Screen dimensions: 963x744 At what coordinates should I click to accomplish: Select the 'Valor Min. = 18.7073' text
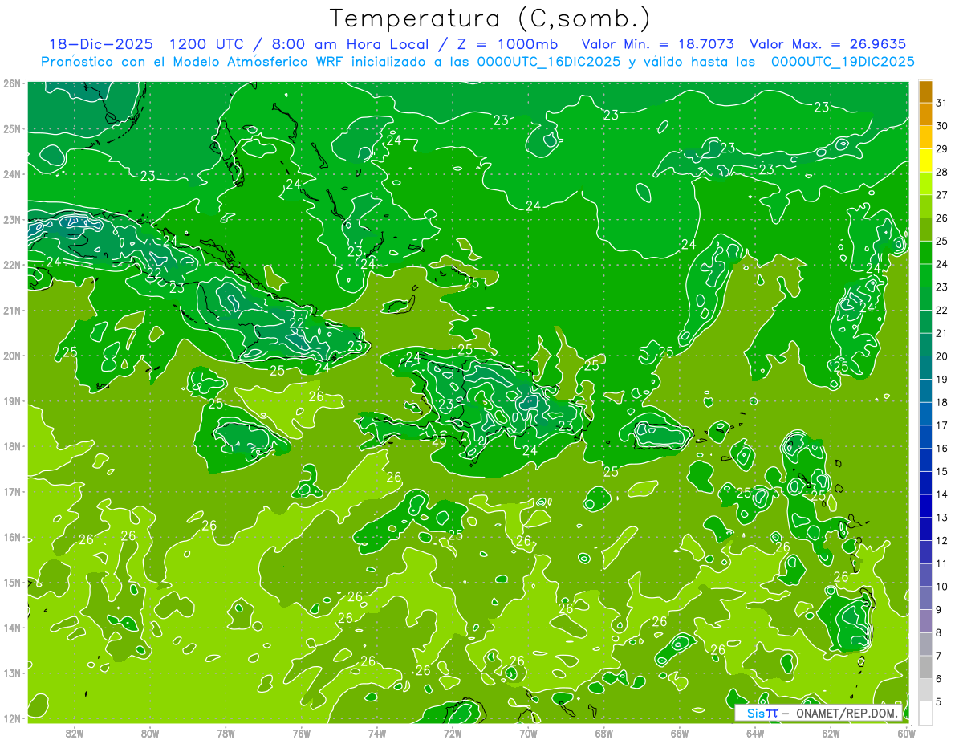(x=658, y=44)
